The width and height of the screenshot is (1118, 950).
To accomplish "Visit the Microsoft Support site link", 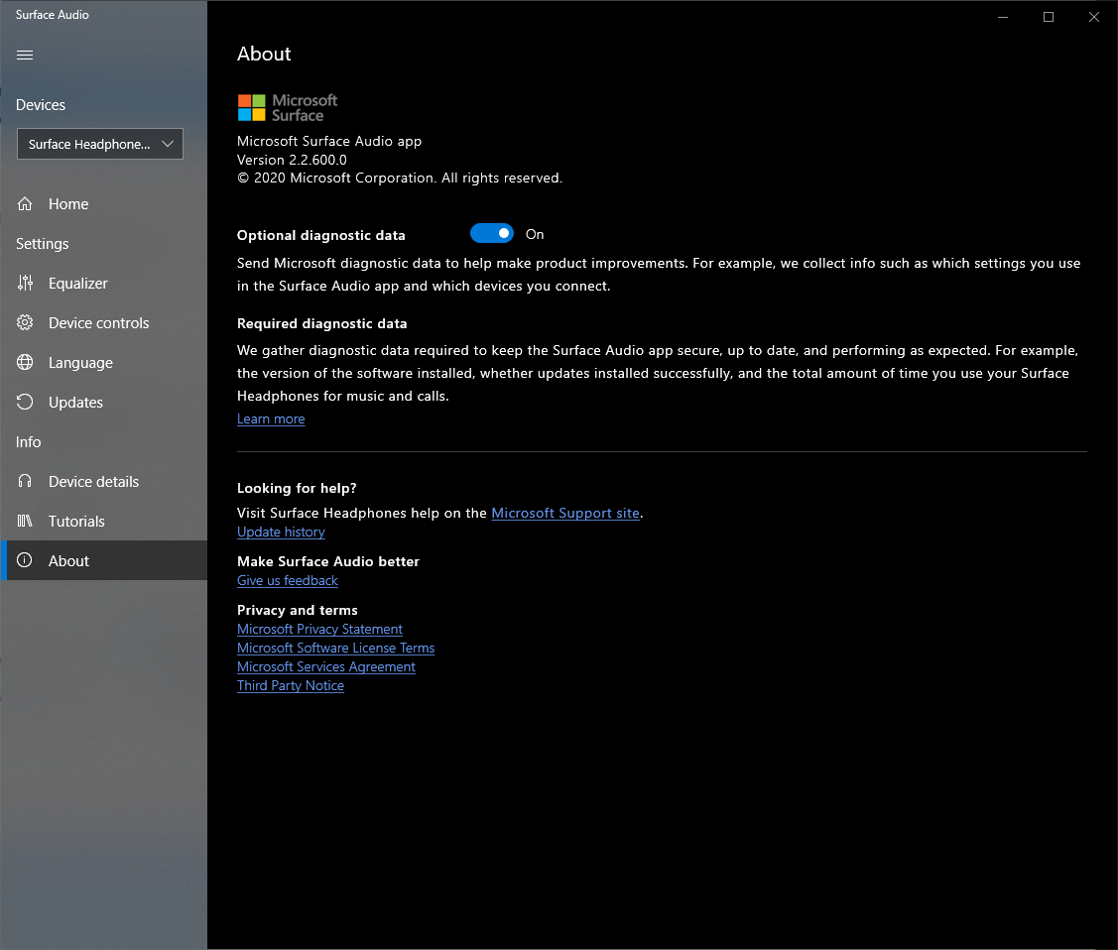I will 565,514.
